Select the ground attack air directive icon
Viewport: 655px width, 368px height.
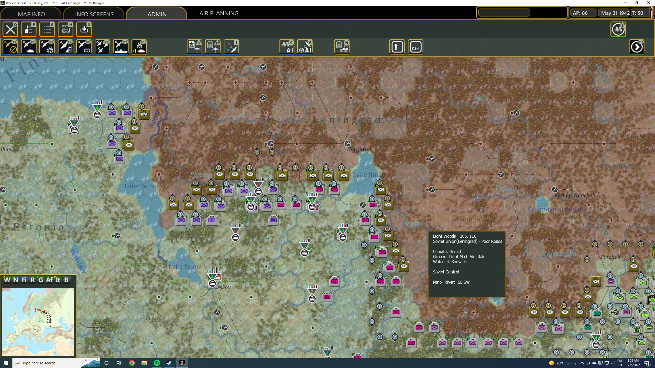[47, 47]
